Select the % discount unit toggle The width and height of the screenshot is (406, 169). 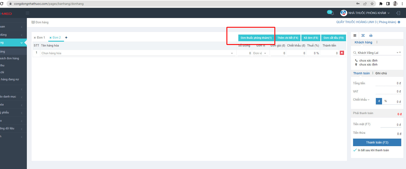pos(385,101)
